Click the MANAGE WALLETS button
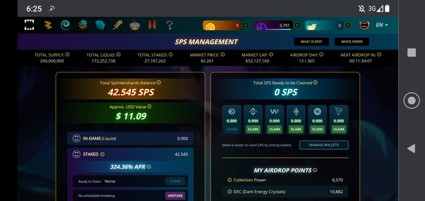Image resolution: width=425 pixels, height=201 pixels. [x=324, y=145]
